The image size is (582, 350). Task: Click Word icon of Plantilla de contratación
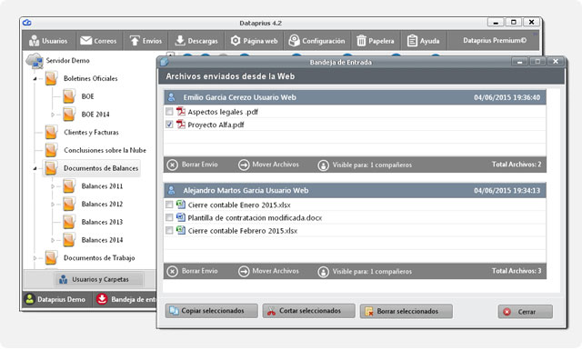pyautogui.click(x=181, y=217)
